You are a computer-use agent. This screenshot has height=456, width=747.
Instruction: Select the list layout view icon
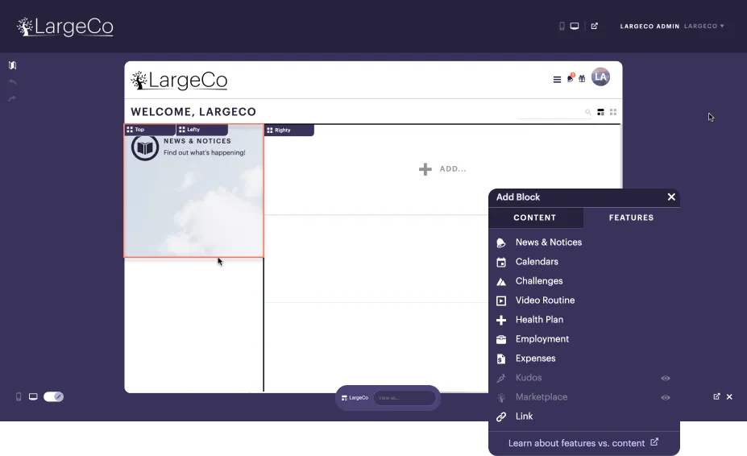[x=600, y=112]
